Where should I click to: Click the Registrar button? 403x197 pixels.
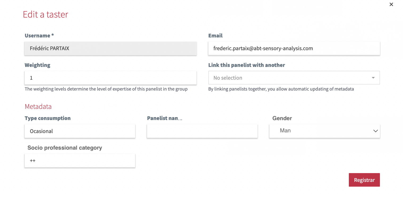point(364,180)
